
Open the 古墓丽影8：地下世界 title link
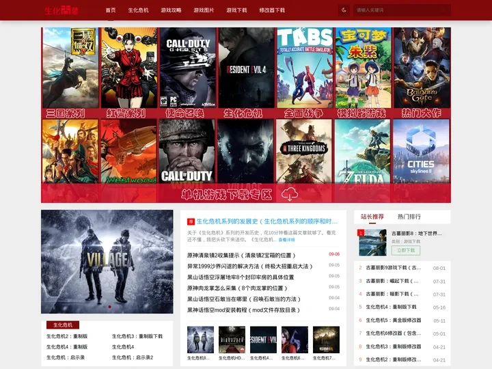417,234
